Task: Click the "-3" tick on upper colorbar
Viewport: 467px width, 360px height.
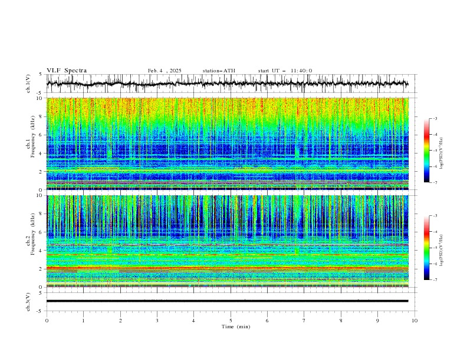Action: (x=435, y=118)
